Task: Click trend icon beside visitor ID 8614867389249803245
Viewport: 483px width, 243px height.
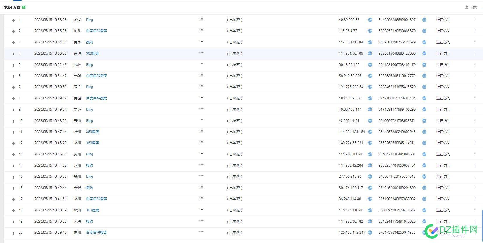Action: pos(424,132)
